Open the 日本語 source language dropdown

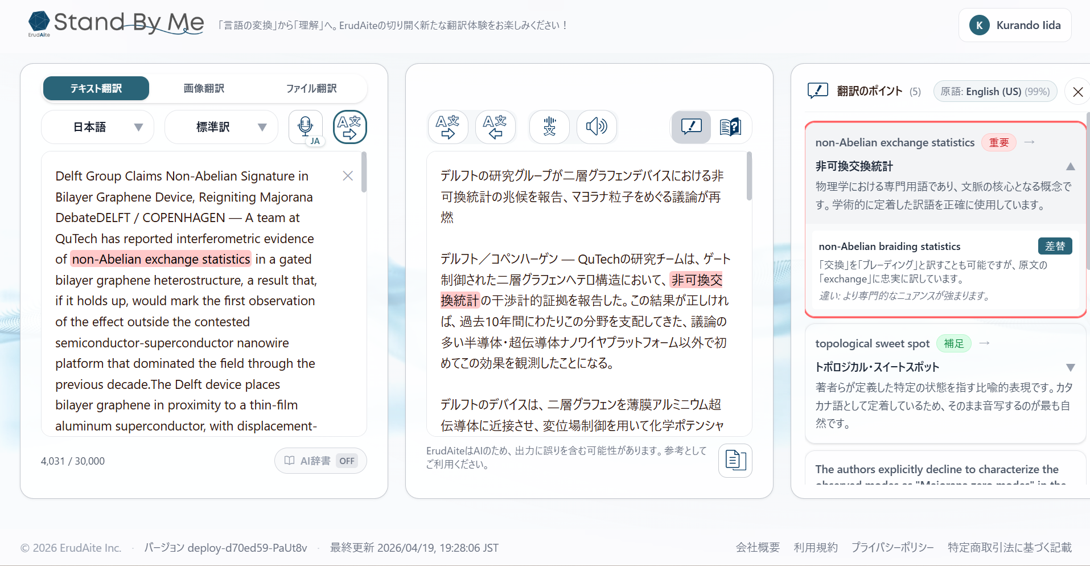click(x=97, y=126)
